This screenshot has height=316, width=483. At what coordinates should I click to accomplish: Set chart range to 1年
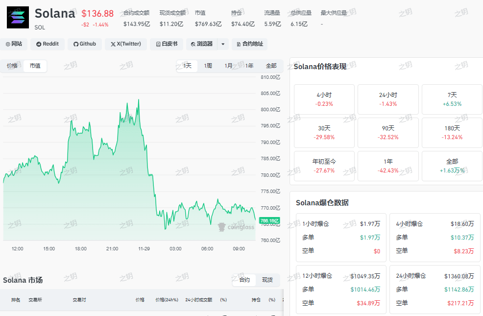[249, 66]
